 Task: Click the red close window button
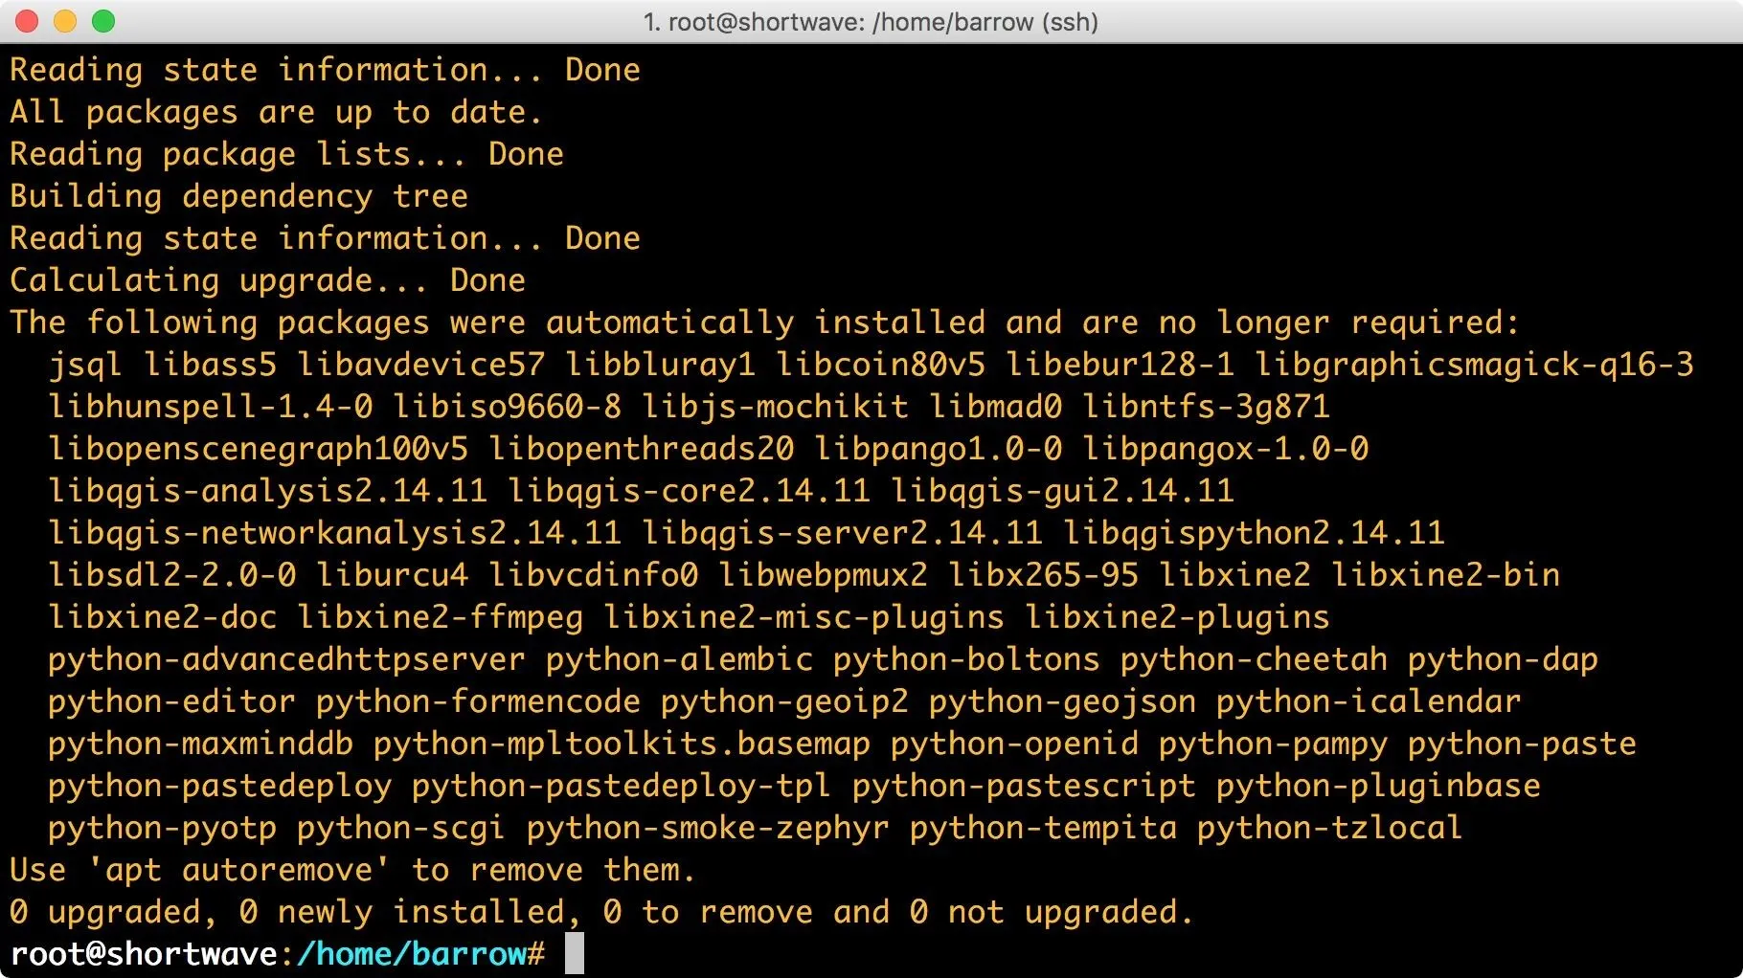pos(27,21)
